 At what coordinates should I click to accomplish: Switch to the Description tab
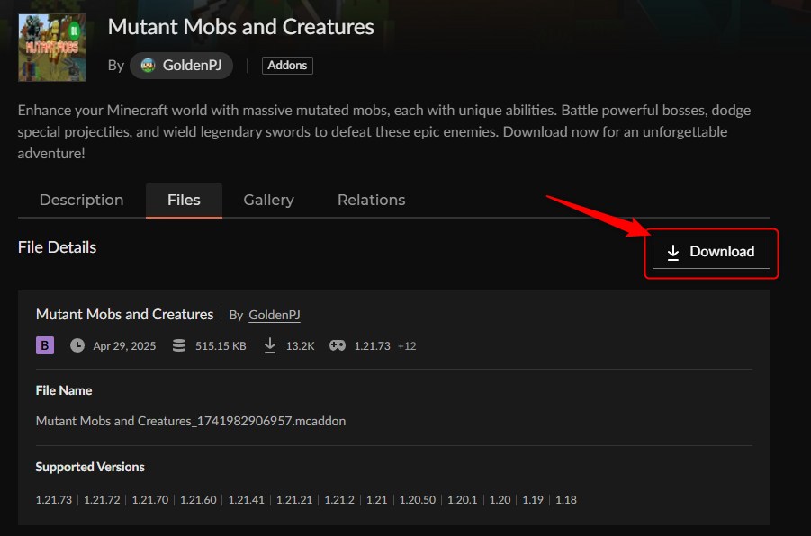[x=81, y=200]
